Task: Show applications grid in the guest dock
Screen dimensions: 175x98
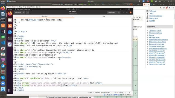Action: coord(10,91)
